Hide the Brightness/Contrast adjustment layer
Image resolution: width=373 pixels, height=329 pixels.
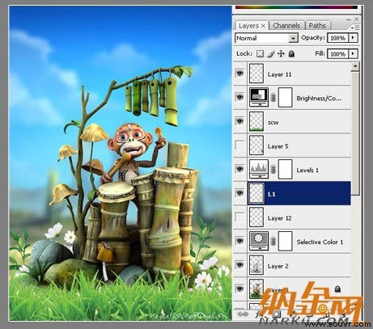click(239, 97)
